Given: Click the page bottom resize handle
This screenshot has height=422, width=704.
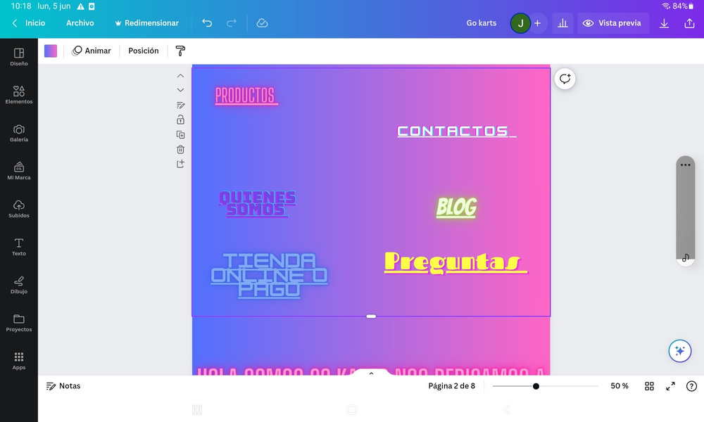Looking at the screenshot, I should point(371,316).
